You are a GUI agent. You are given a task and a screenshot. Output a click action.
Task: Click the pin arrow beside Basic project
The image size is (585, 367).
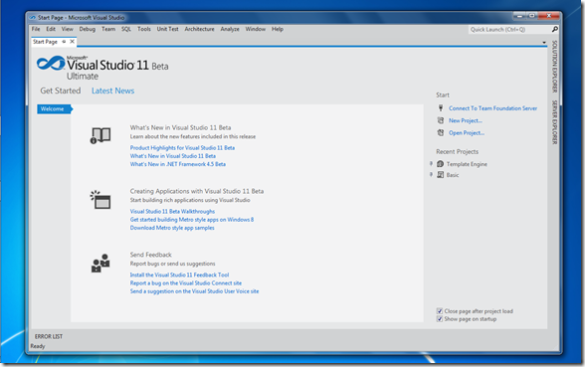tap(432, 175)
